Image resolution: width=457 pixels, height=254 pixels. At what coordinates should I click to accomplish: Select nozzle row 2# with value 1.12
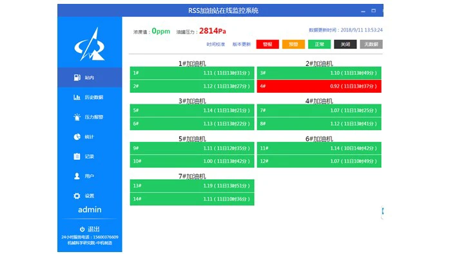point(192,86)
